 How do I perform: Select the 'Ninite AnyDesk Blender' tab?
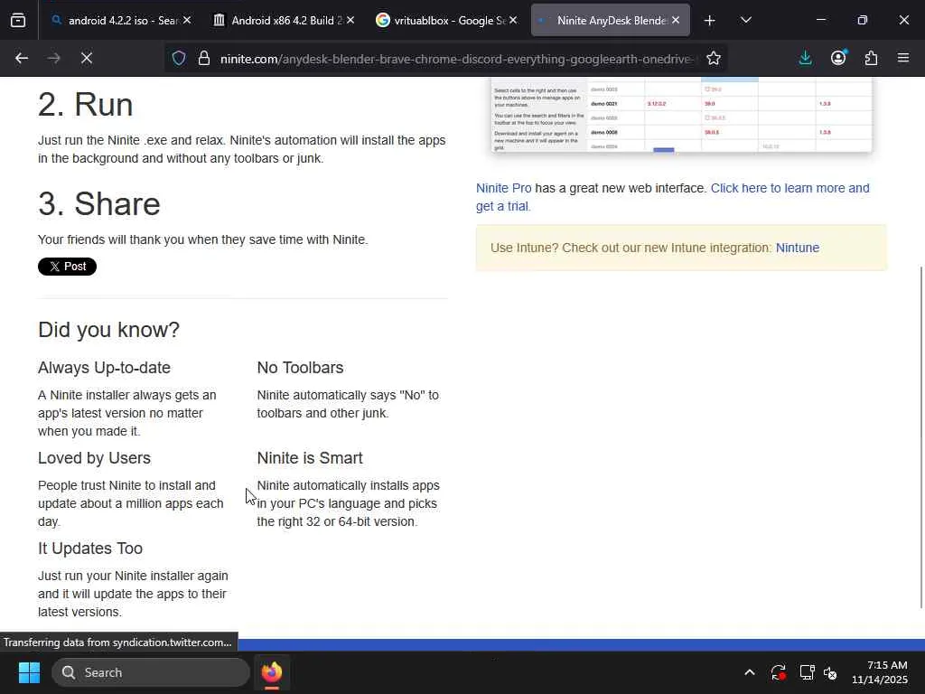(610, 21)
